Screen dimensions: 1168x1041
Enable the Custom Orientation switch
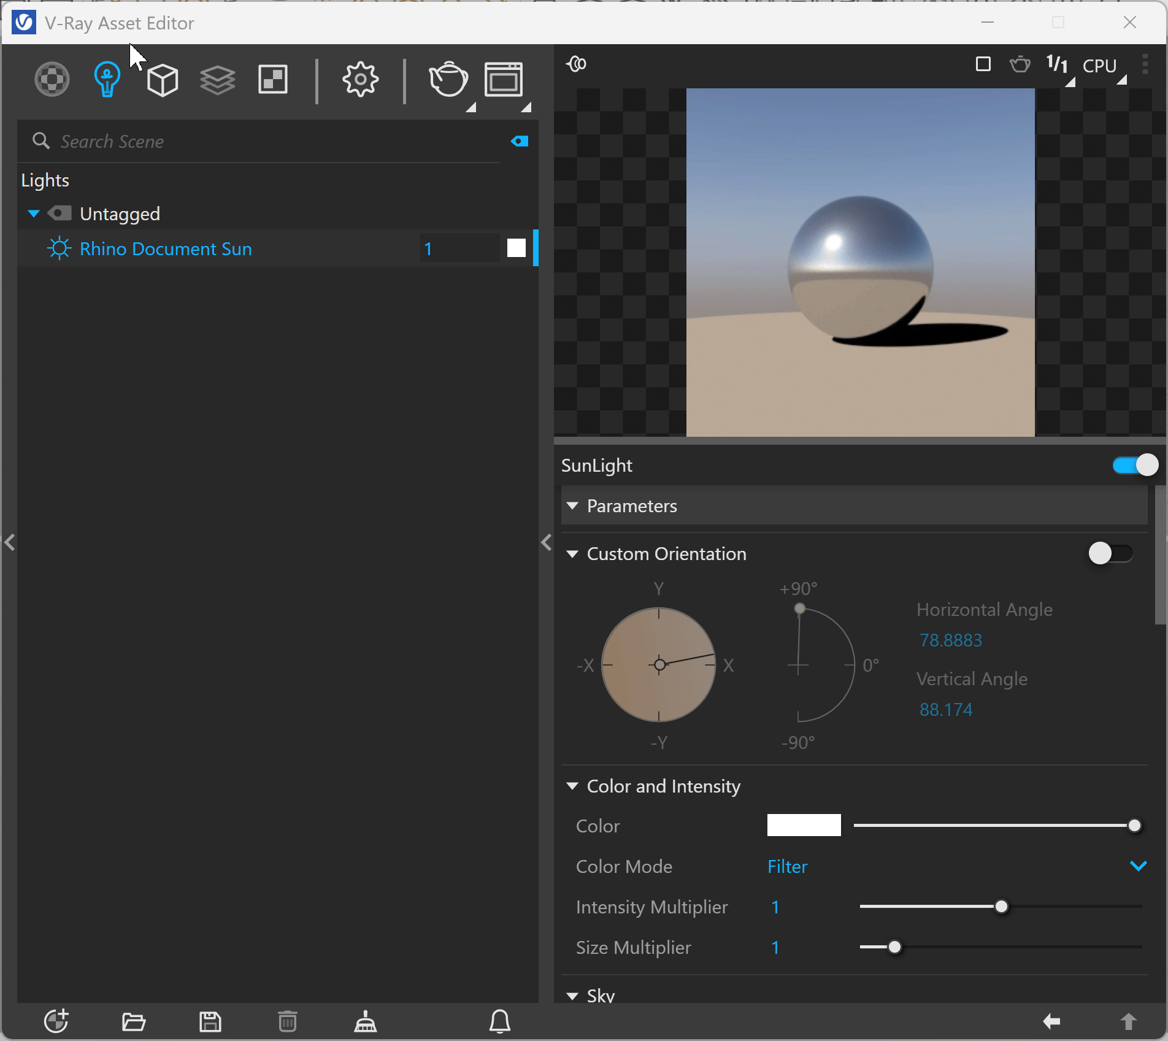click(1111, 553)
